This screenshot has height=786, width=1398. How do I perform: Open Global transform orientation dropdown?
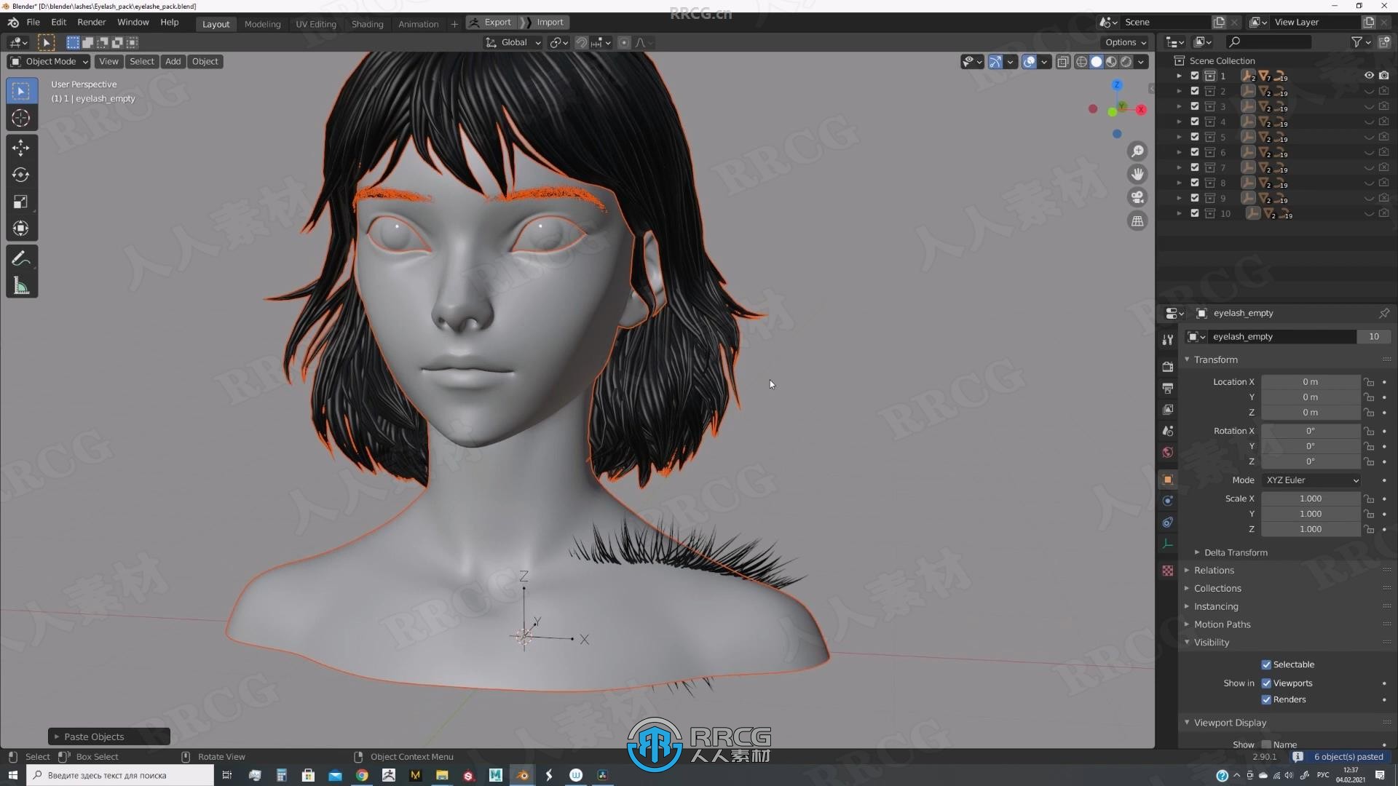pos(513,42)
